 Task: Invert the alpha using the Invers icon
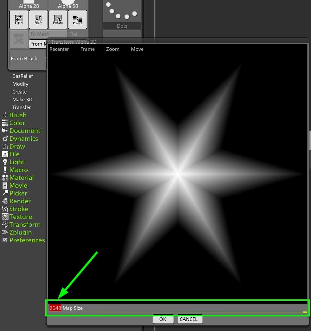[x=78, y=20]
